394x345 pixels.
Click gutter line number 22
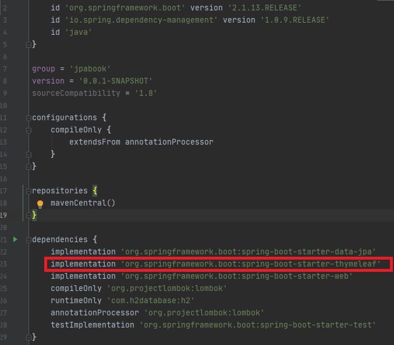(x=3, y=251)
